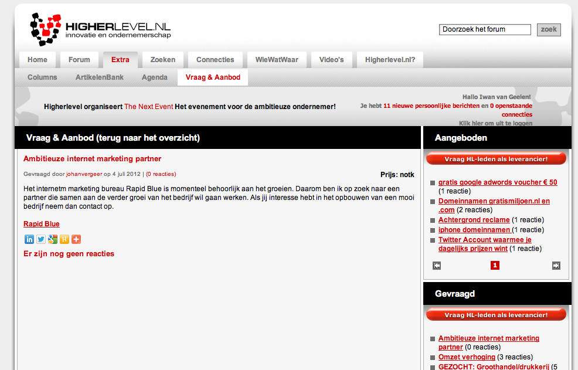The width and height of the screenshot is (578, 370).
Task: Open the ArtikelenBank sub-tab
Action: click(100, 77)
